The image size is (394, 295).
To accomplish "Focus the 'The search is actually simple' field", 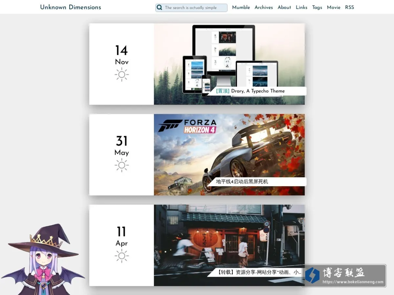I will tap(191, 8).
